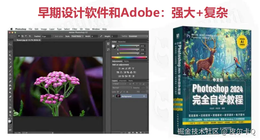Add a Photo Filter adjustment
This screenshot has width=260, height=140.
click(128, 72)
